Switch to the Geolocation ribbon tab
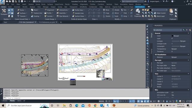The height and width of the screenshot is (108, 192). pos(140,7)
